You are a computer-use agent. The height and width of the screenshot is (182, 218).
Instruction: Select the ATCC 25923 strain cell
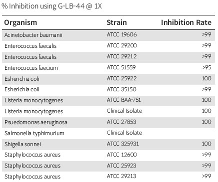[121, 166]
